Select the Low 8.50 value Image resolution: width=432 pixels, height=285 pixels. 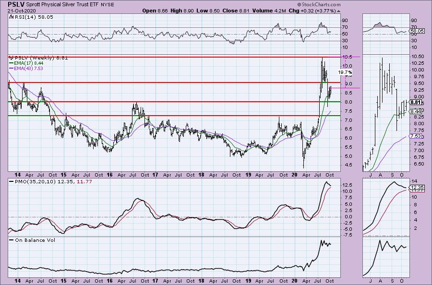point(208,11)
